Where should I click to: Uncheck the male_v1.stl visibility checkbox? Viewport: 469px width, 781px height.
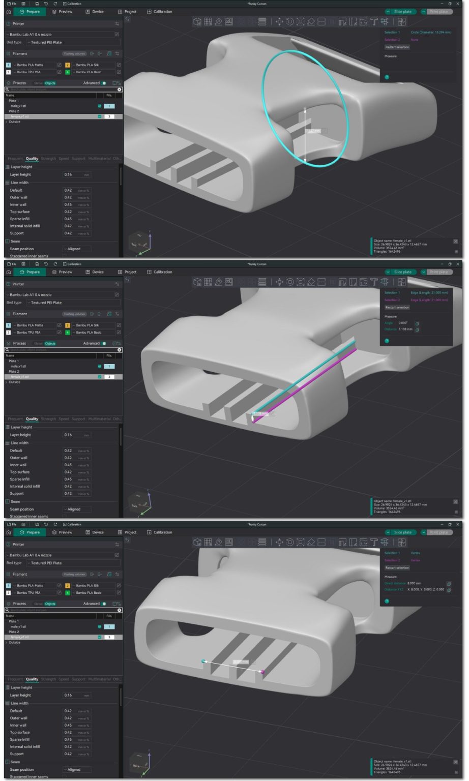[x=99, y=106]
